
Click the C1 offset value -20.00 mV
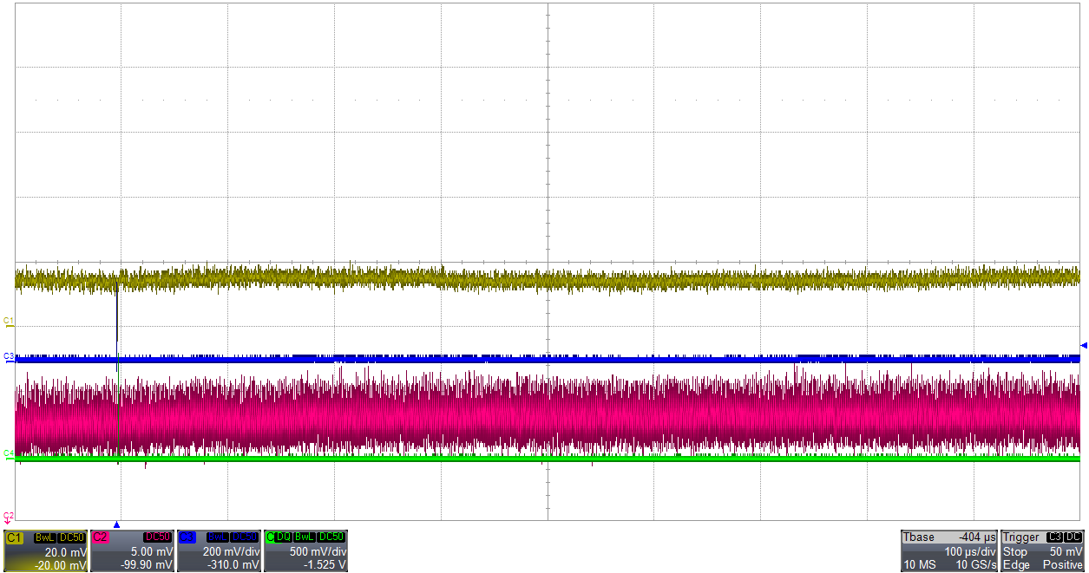point(60,565)
